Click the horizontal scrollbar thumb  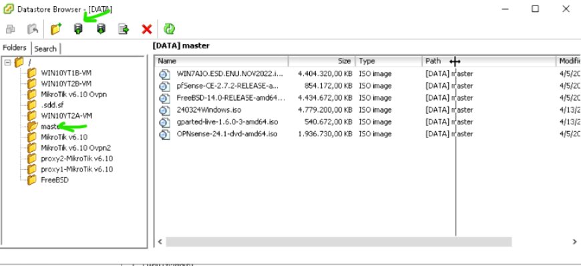click(x=339, y=241)
